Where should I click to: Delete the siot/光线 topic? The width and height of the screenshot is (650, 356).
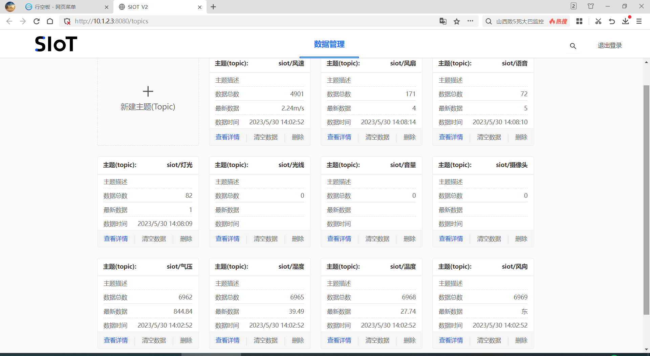[x=298, y=239]
